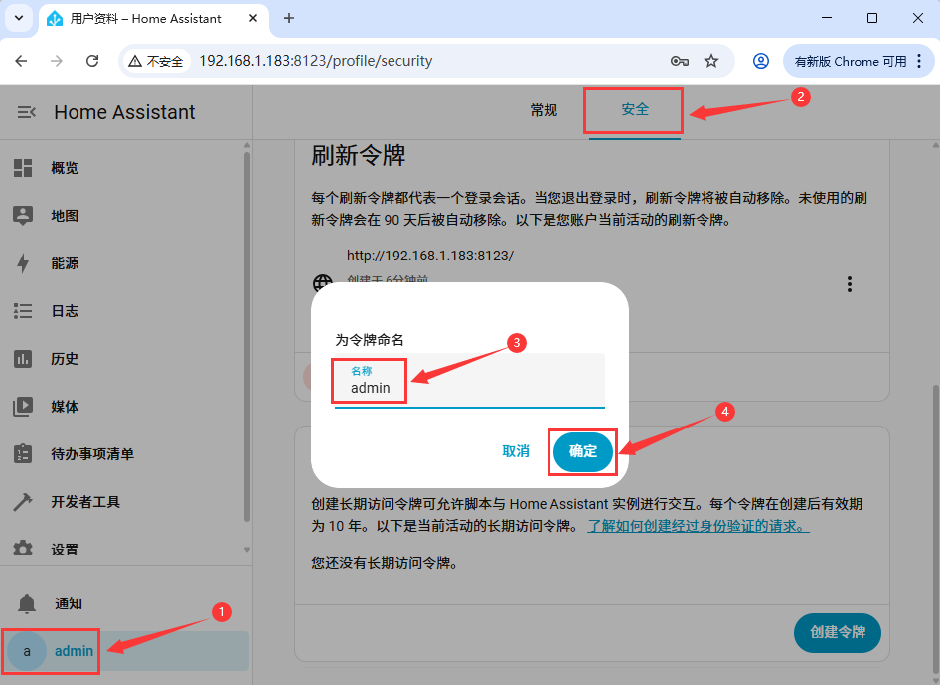Open Chrome three-dot menu

(x=919, y=61)
